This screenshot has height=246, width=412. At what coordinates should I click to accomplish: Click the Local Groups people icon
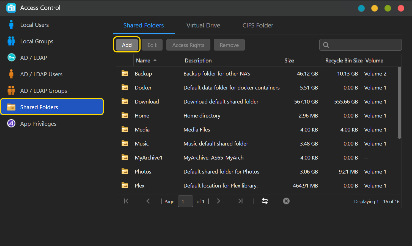click(x=11, y=41)
